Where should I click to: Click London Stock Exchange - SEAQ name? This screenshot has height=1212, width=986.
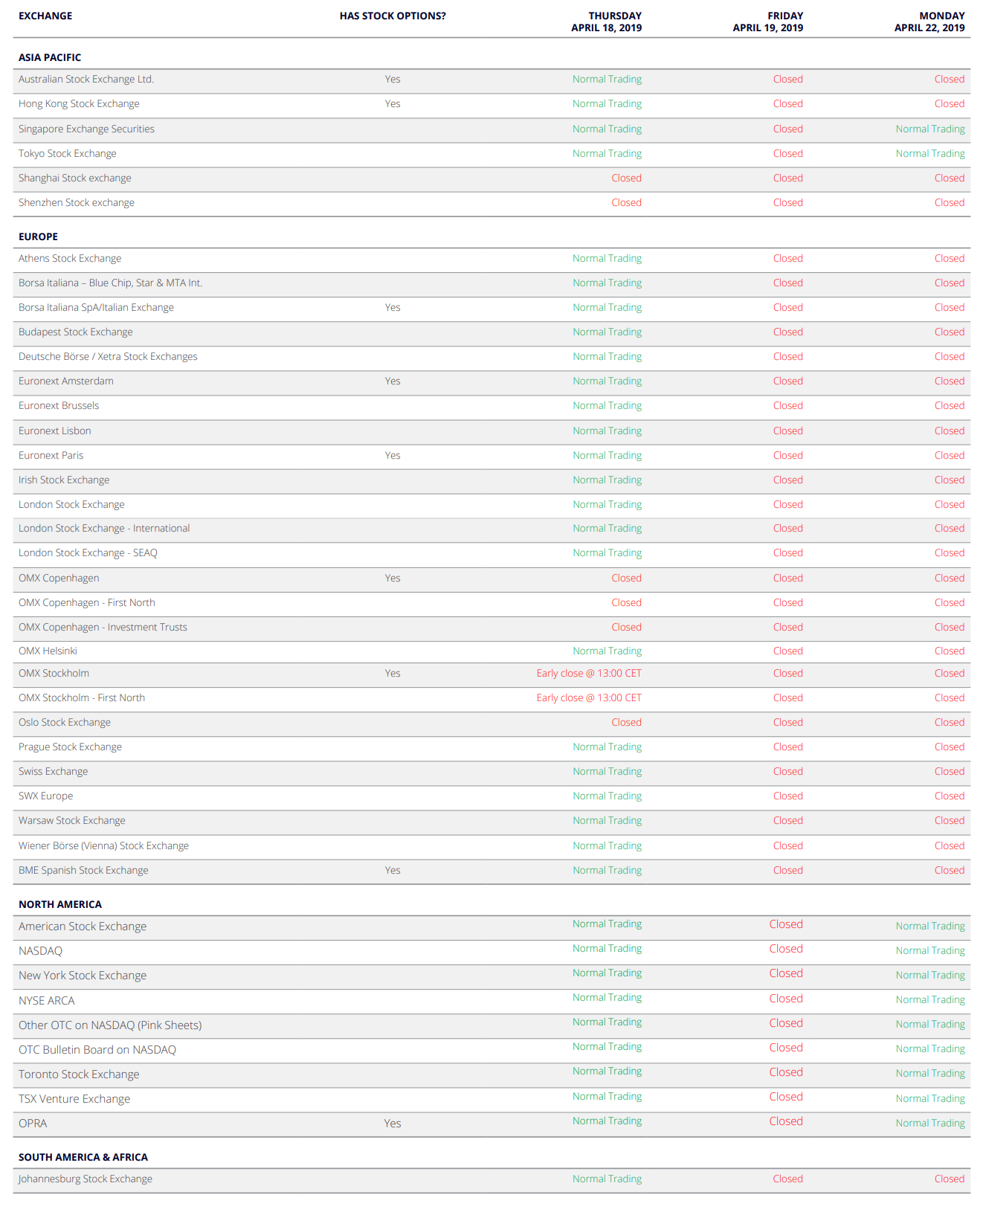[x=88, y=552]
